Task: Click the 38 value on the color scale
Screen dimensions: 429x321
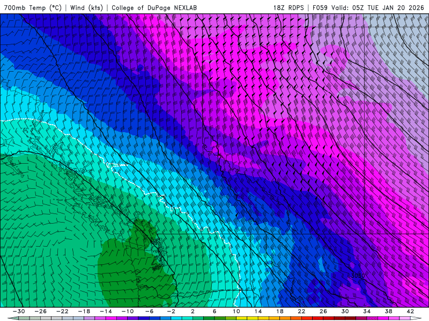Action: [388, 311]
